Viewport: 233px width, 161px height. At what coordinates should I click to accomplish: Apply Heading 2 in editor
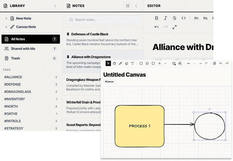pyautogui.click(x=205, y=18)
